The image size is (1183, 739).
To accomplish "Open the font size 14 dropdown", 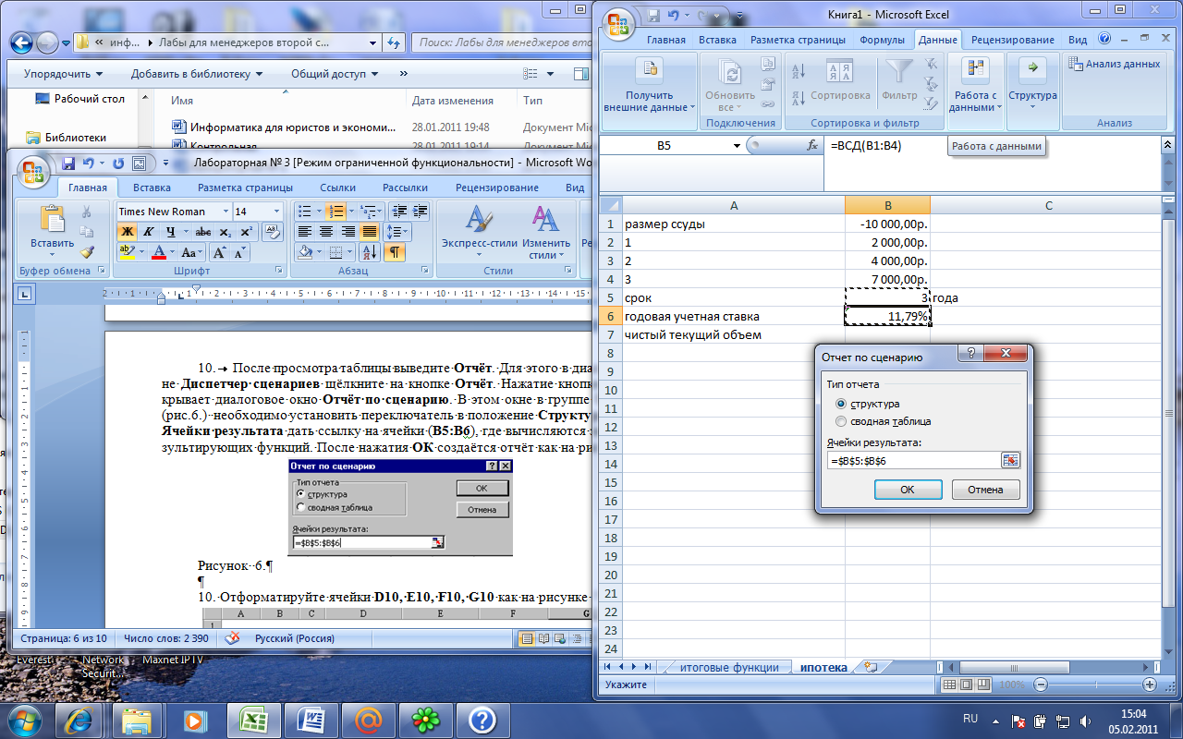I will (x=276, y=212).
